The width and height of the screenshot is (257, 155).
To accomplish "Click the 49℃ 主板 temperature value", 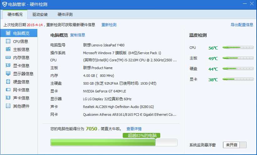I will pyautogui.click(x=213, y=59).
